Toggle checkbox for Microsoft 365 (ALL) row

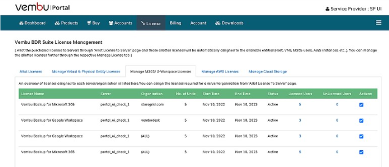coord(361,152)
